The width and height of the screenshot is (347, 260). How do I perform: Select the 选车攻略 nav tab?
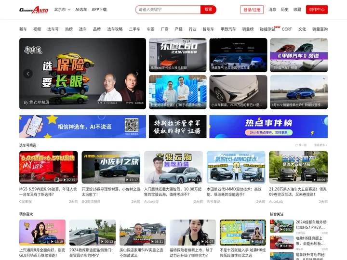click(x=115, y=29)
